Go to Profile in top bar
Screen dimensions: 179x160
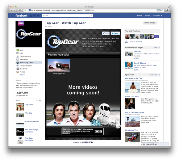tap(148, 15)
